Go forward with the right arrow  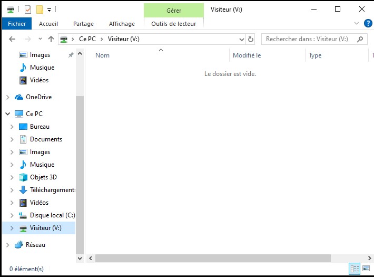point(28,39)
